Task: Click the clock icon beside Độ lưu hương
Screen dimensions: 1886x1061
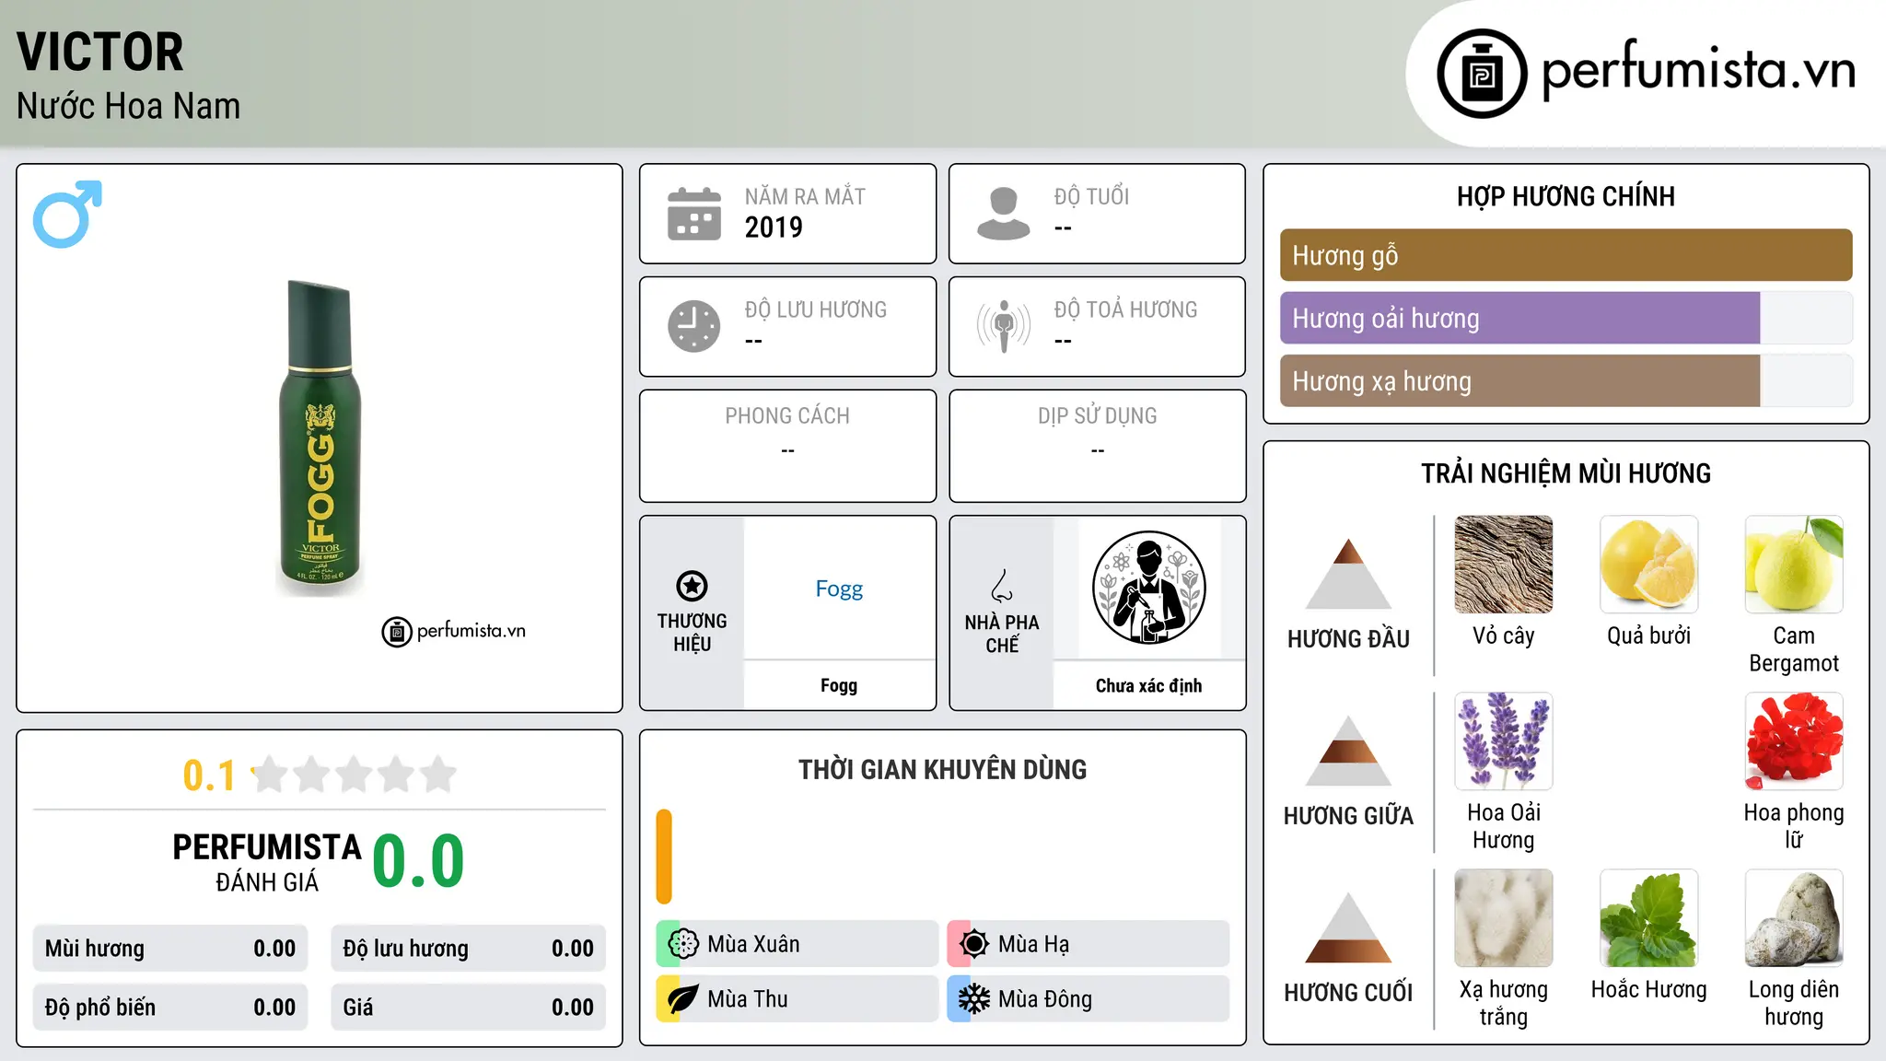Action: point(693,326)
